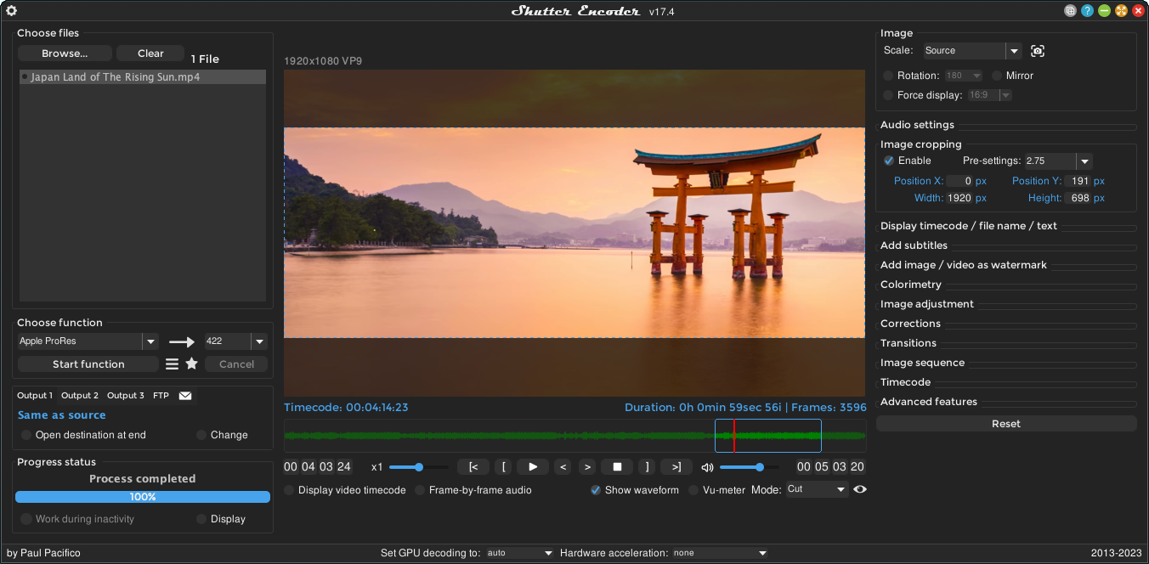
Task: Mute audio with the speaker icon
Action: pos(707,466)
